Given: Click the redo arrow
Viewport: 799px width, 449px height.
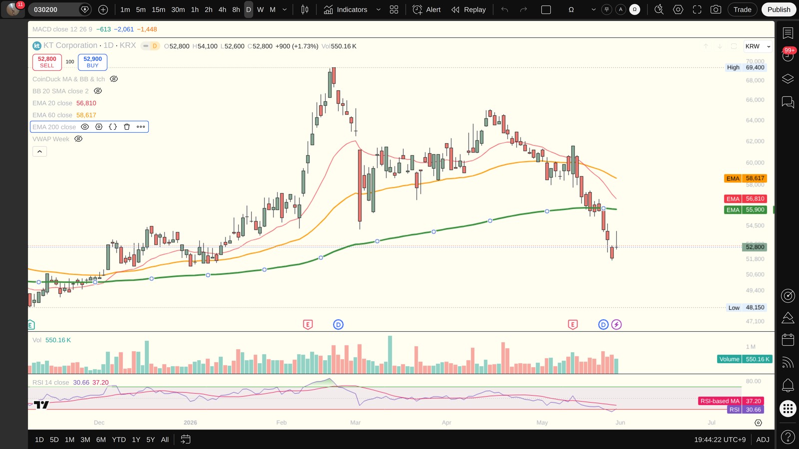Looking at the screenshot, I should pos(523,9).
